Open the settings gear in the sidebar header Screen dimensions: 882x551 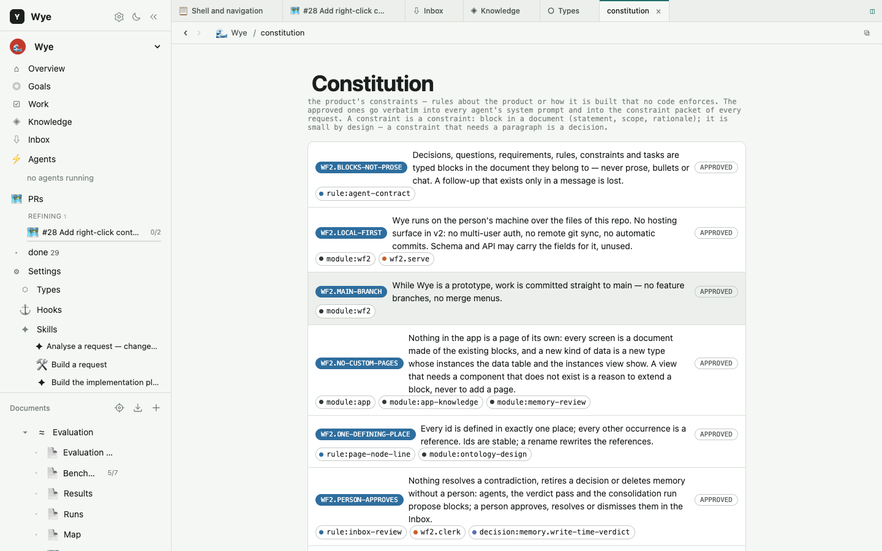pos(119,17)
